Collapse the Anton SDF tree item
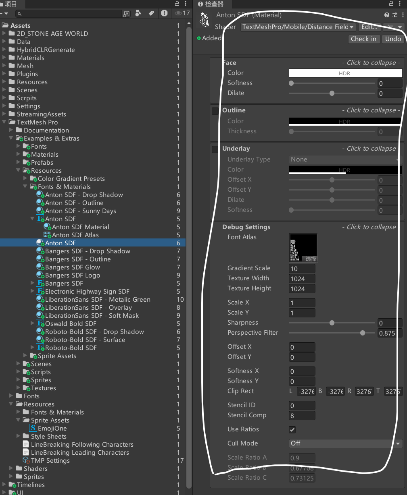This screenshot has width=407, height=495. coord(32,219)
